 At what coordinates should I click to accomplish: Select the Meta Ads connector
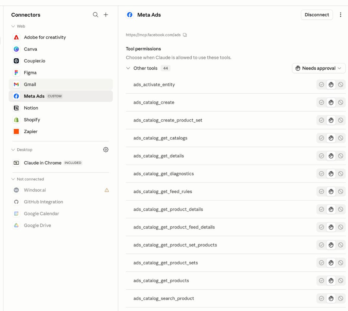pyautogui.click(x=60, y=96)
